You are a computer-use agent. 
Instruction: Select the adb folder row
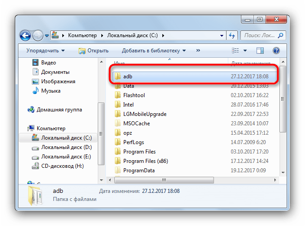[195, 77]
